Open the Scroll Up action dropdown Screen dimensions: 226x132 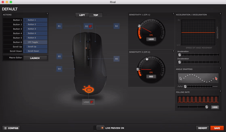pyautogui.click(x=35, y=47)
